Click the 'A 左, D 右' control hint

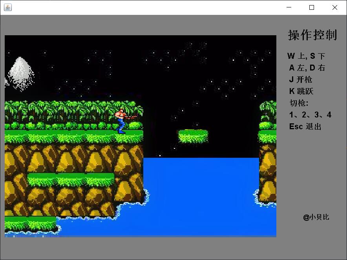point(307,68)
